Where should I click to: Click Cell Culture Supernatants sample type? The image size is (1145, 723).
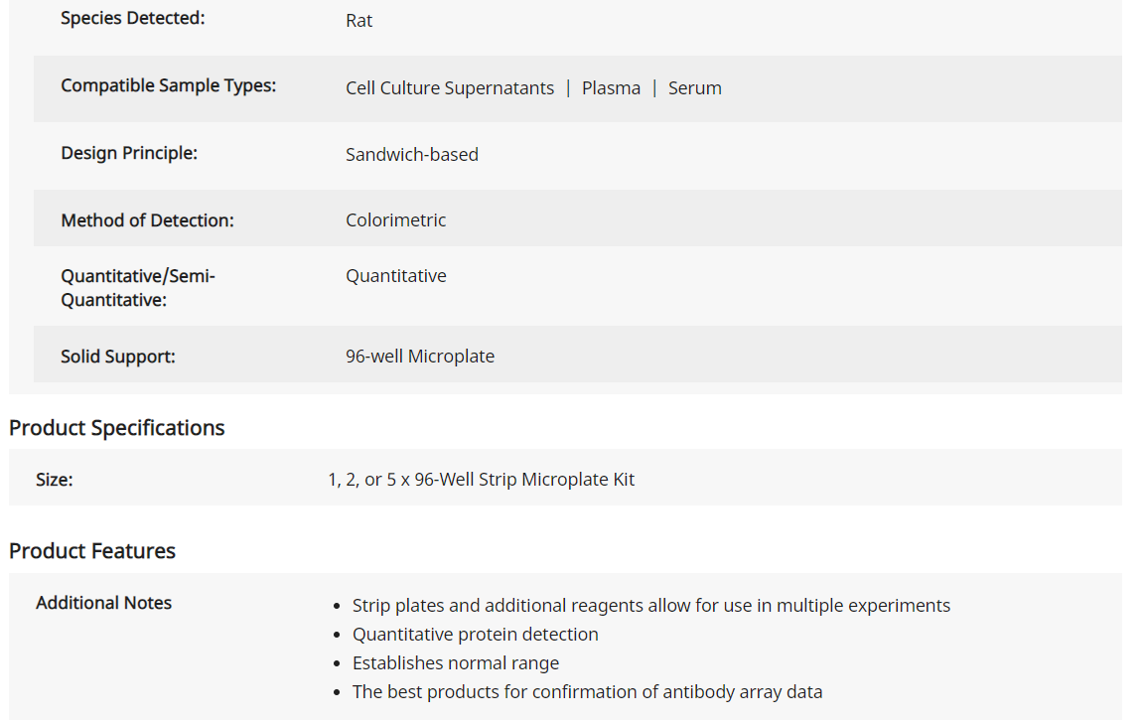click(x=450, y=88)
